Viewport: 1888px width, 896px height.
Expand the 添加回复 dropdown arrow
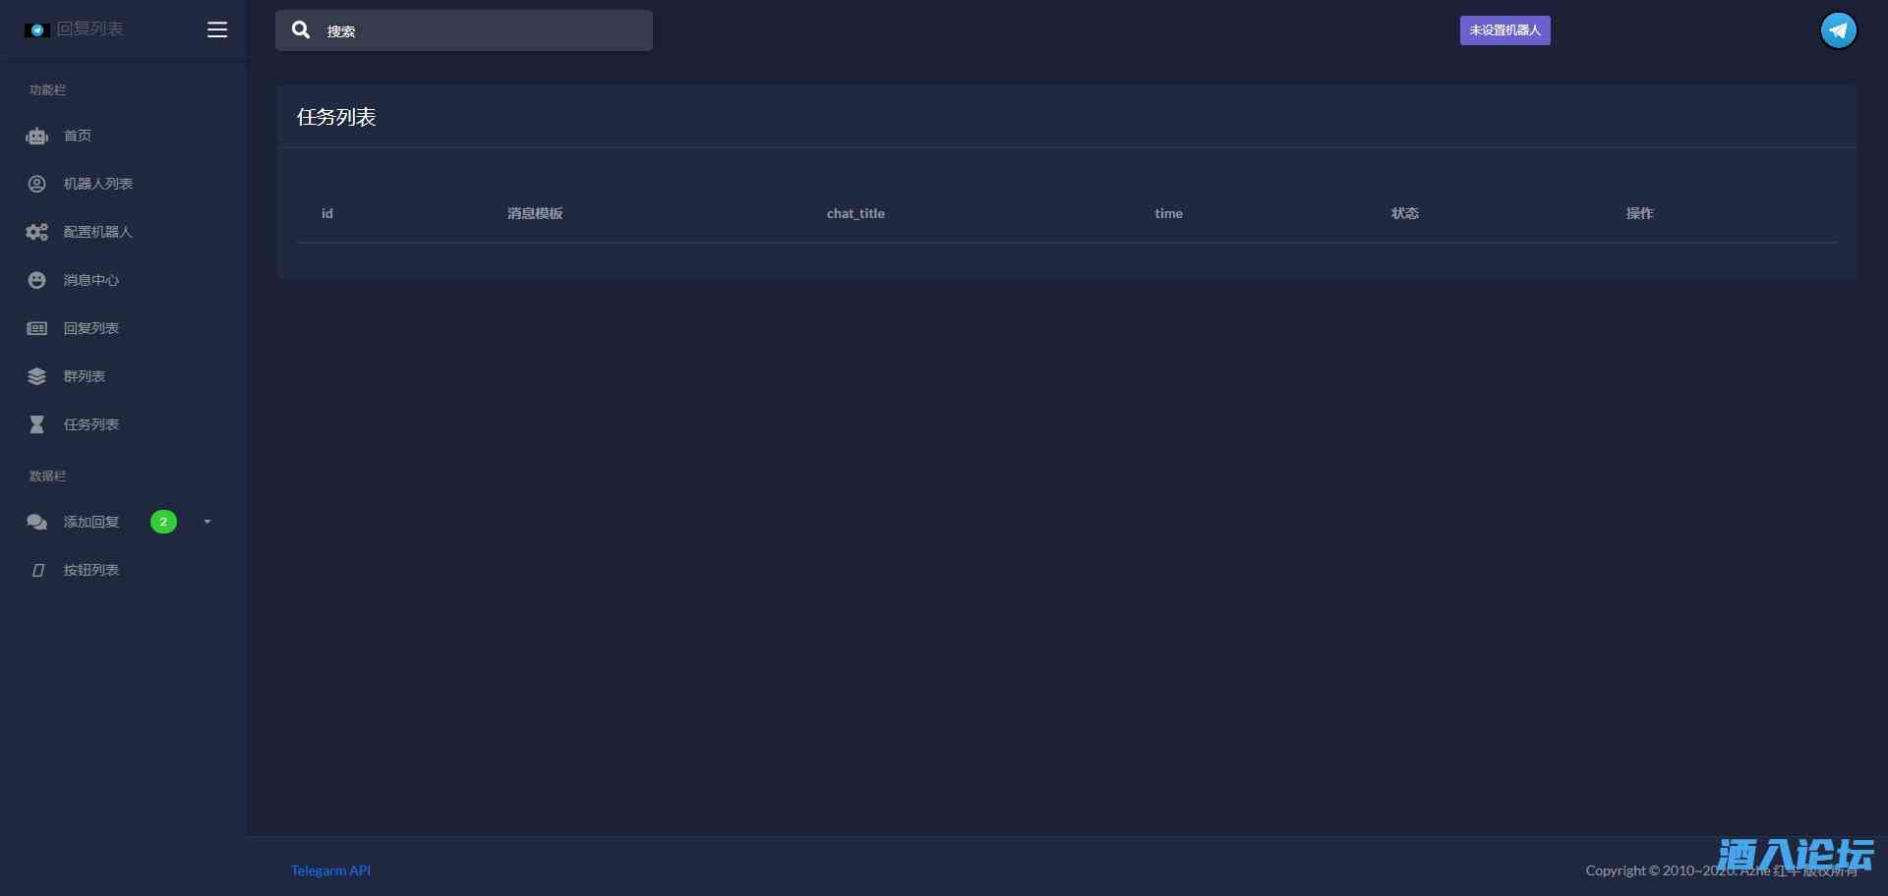pyautogui.click(x=207, y=522)
